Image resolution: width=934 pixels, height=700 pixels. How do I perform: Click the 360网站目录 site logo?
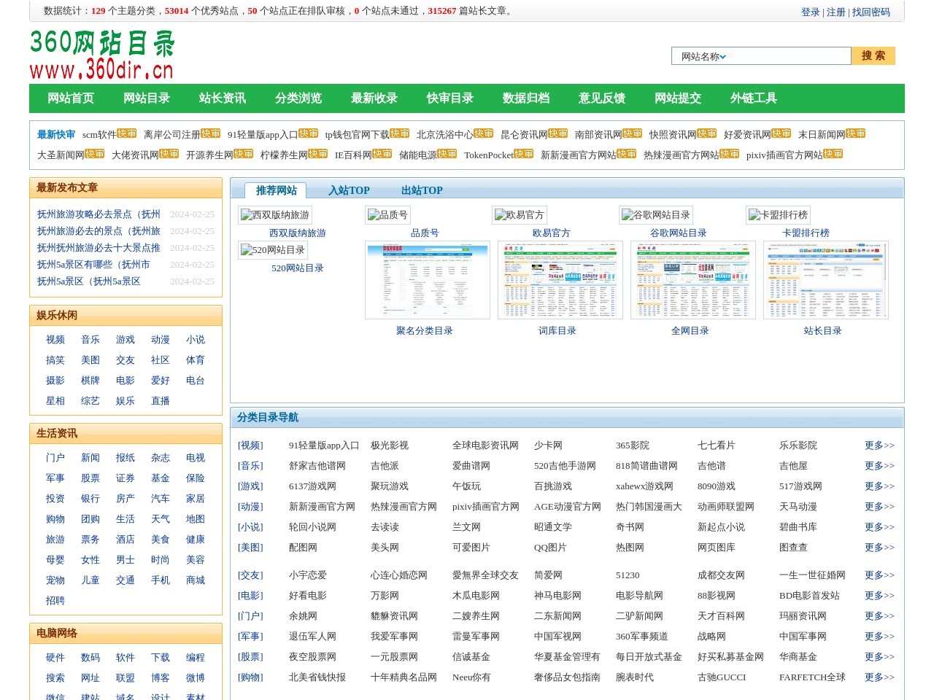[102, 55]
